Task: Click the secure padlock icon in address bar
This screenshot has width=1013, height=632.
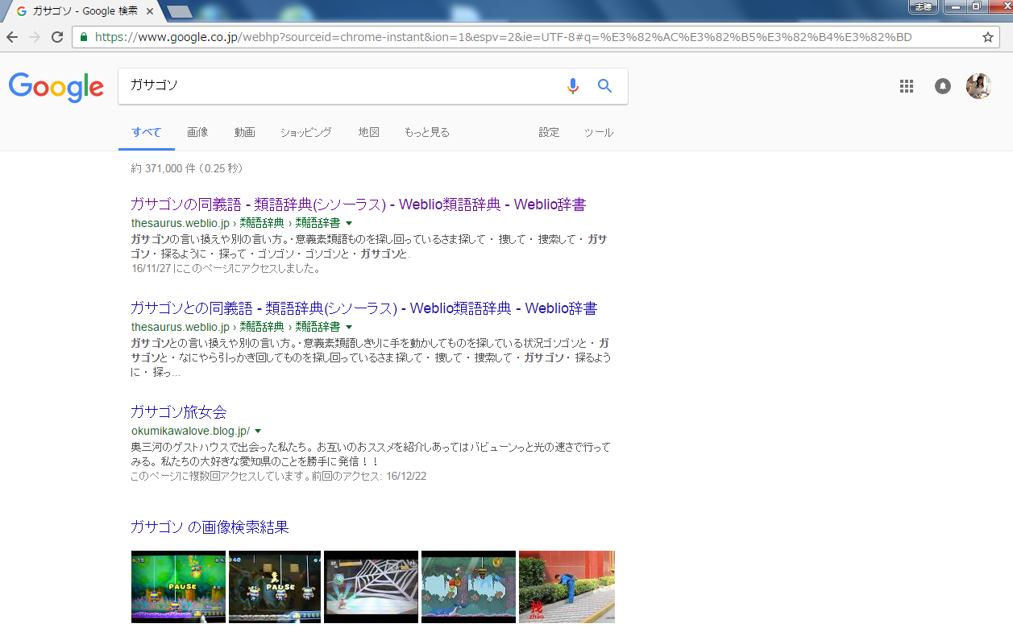Action: (x=84, y=37)
